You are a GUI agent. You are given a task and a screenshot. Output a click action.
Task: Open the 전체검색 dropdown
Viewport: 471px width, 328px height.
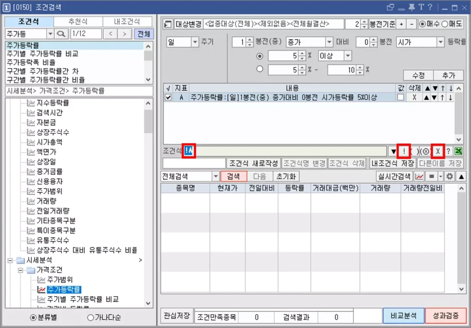tap(215, 176)
